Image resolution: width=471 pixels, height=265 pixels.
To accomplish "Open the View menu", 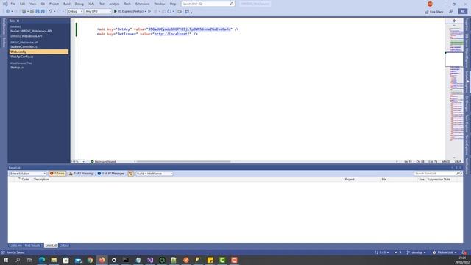I will pos(32,4).
